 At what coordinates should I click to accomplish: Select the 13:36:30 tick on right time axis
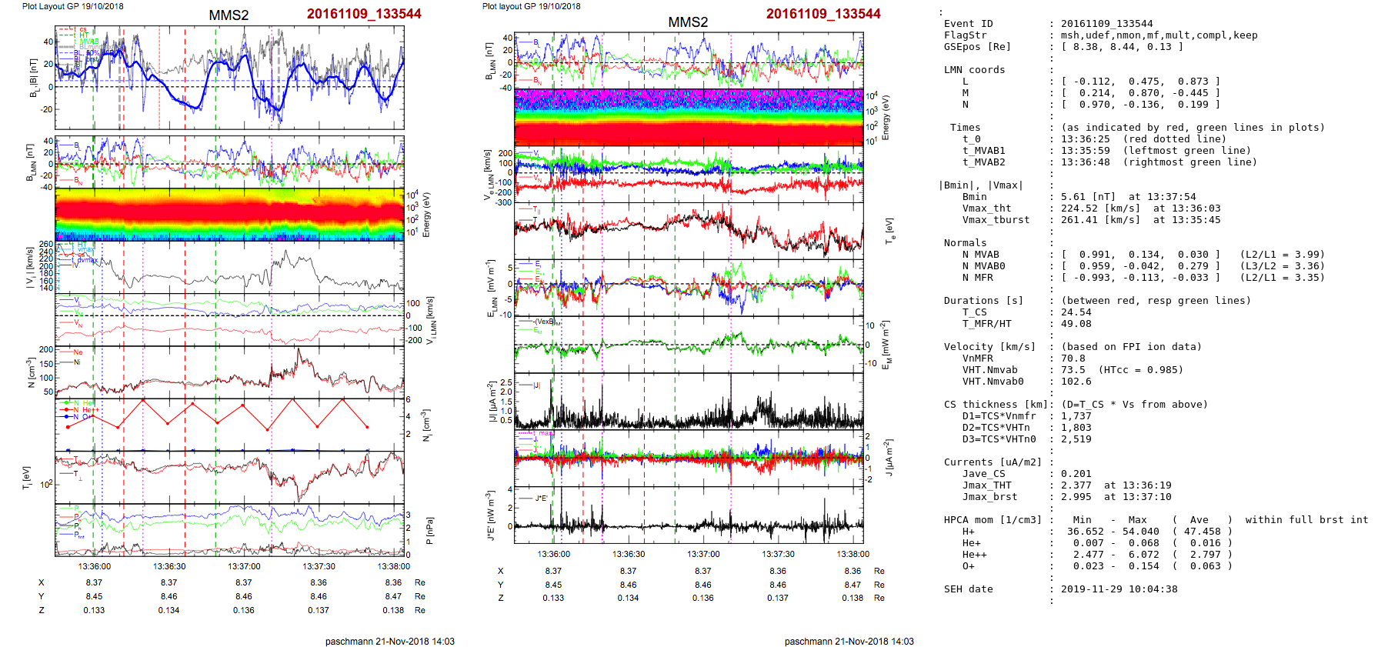click(x=629, y=554)
